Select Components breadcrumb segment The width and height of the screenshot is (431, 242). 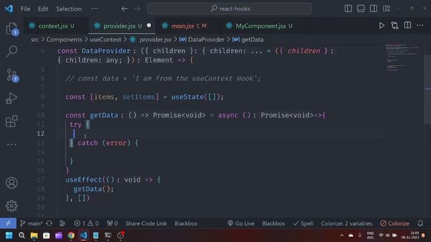(64, 40)
